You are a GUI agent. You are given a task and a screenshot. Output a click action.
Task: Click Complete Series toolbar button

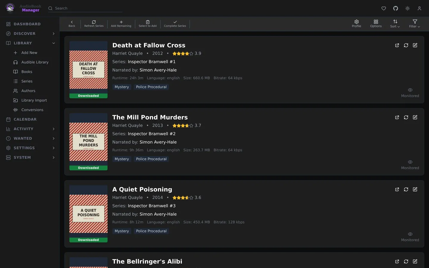tap(175, 24)
